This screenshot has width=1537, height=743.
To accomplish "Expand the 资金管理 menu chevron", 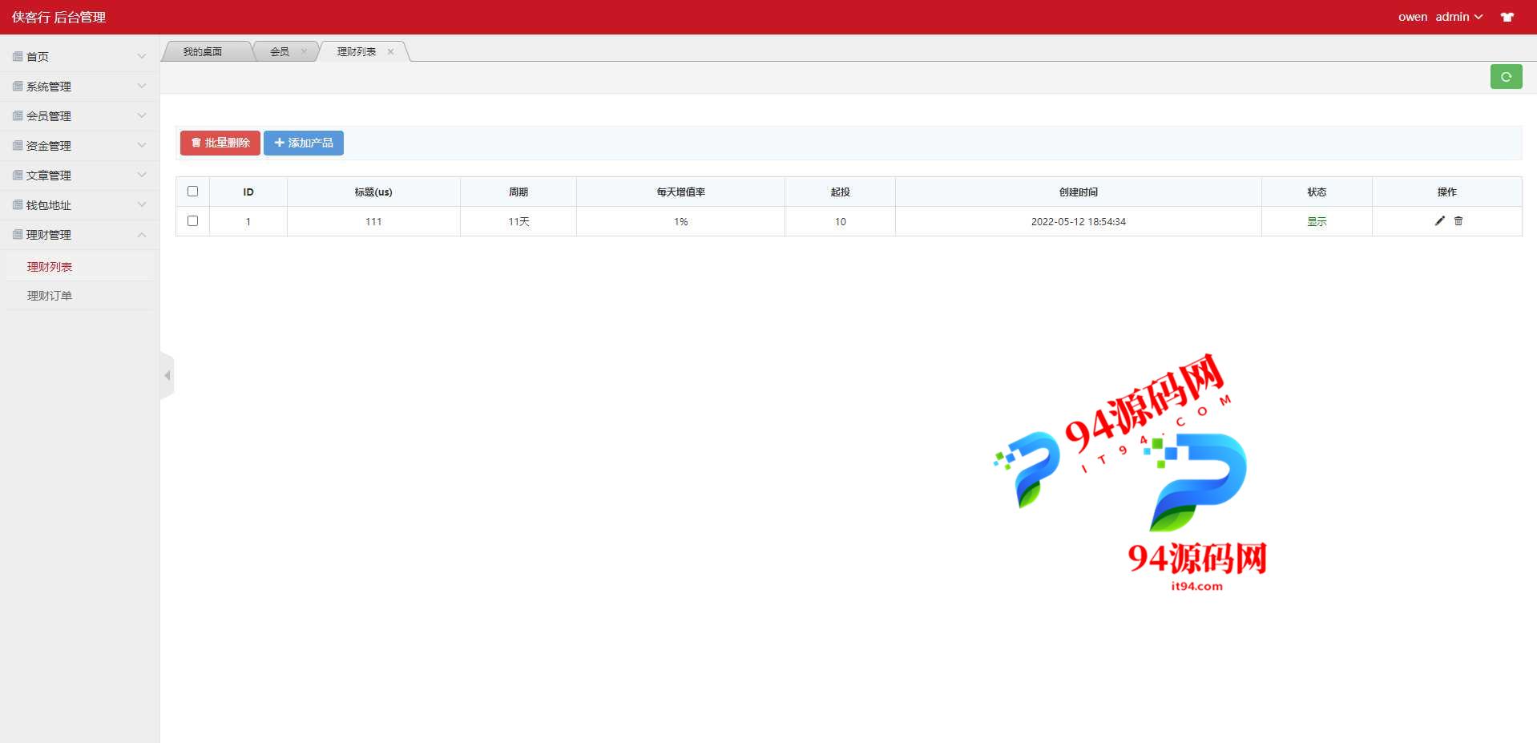I will tap(142, 145).
